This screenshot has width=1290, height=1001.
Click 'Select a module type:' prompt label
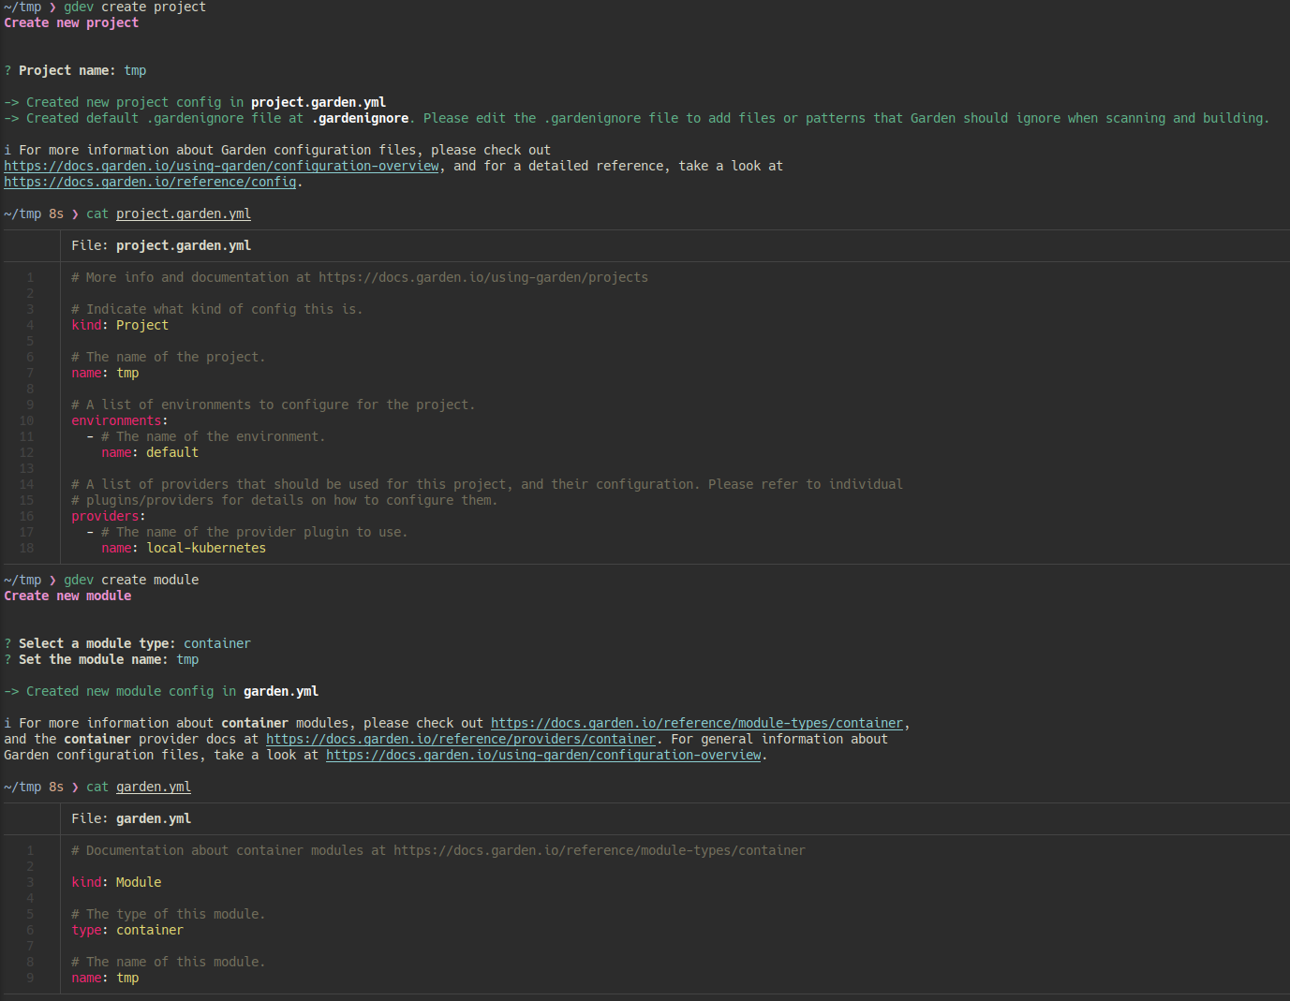click(x=97, y=643)
